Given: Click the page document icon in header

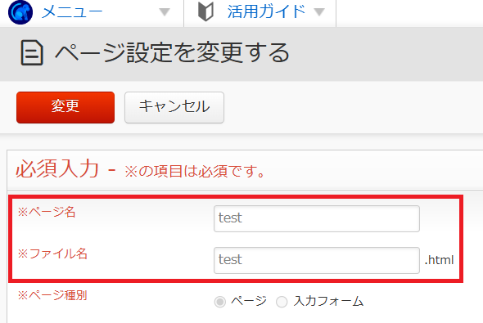Looking at the screenshot, I should pyautogui.click(x=32, y=53).
